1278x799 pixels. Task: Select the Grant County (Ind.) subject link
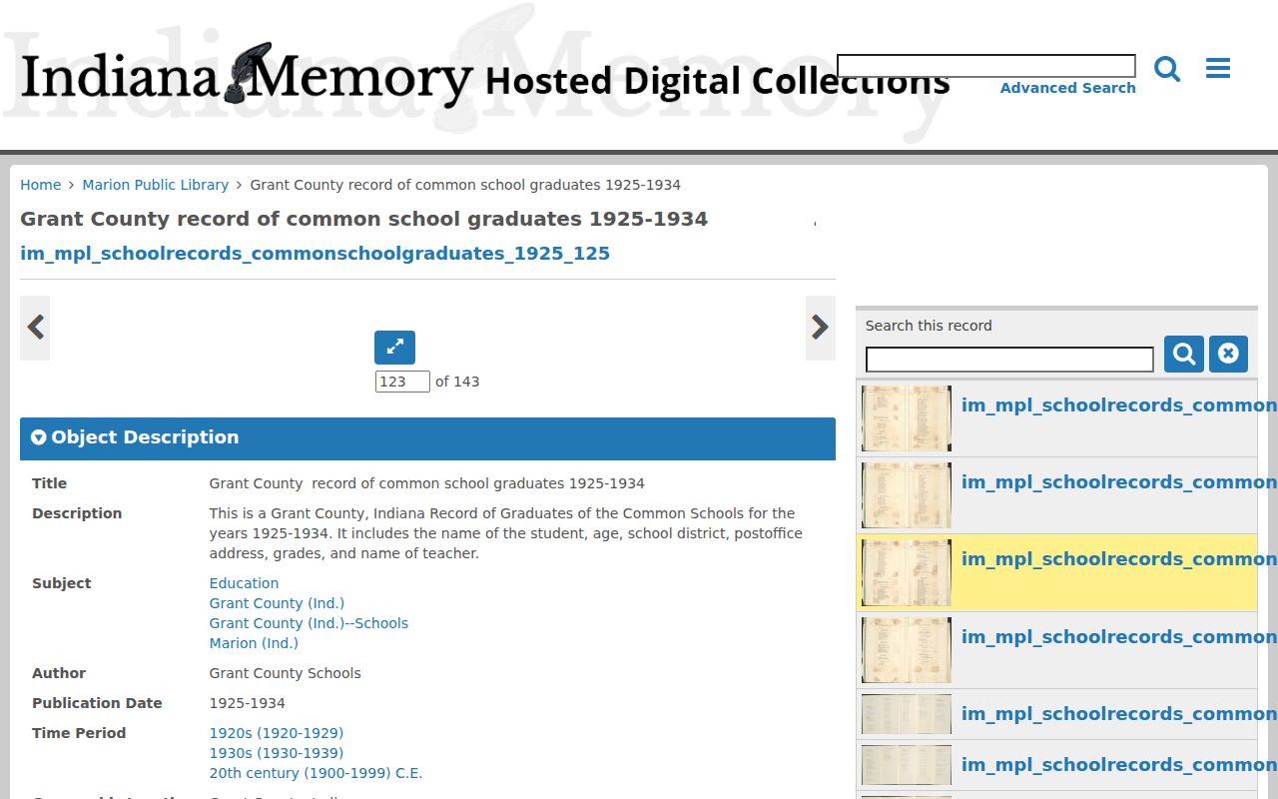pos(277,603)
